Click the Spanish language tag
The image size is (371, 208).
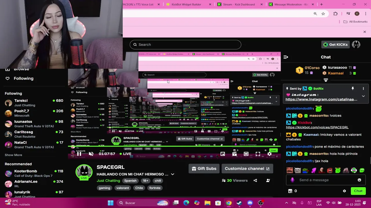pyautogui.click(x=130, y=181)
